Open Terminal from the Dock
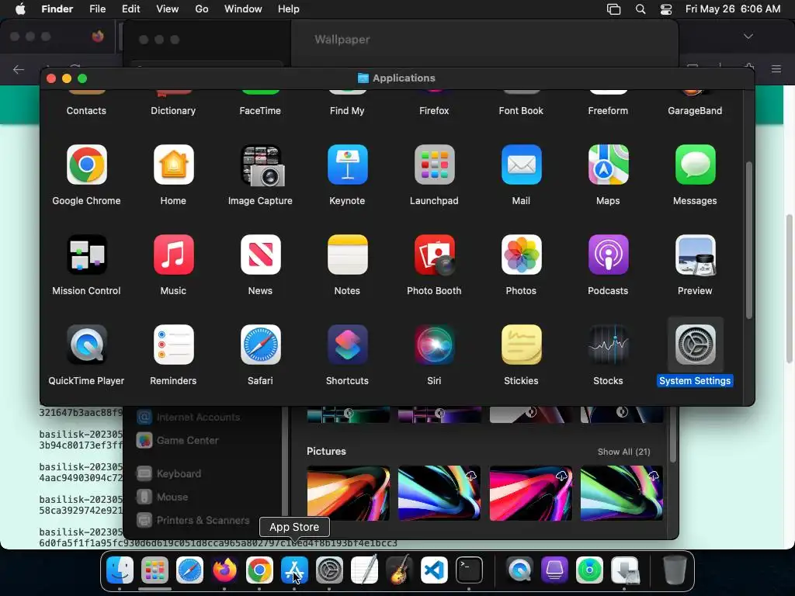 [x=470, y=570]
